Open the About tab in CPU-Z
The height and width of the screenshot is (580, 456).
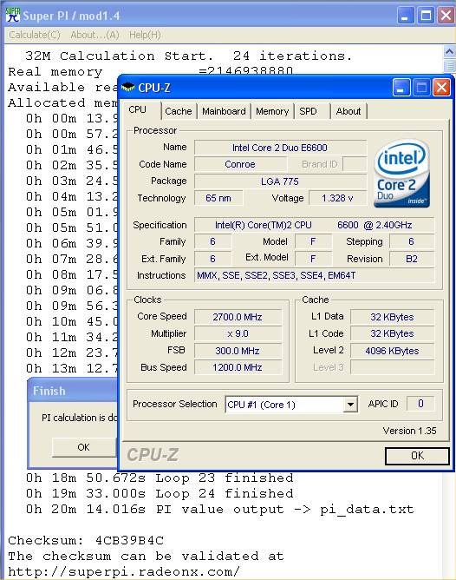click(349, 111)
